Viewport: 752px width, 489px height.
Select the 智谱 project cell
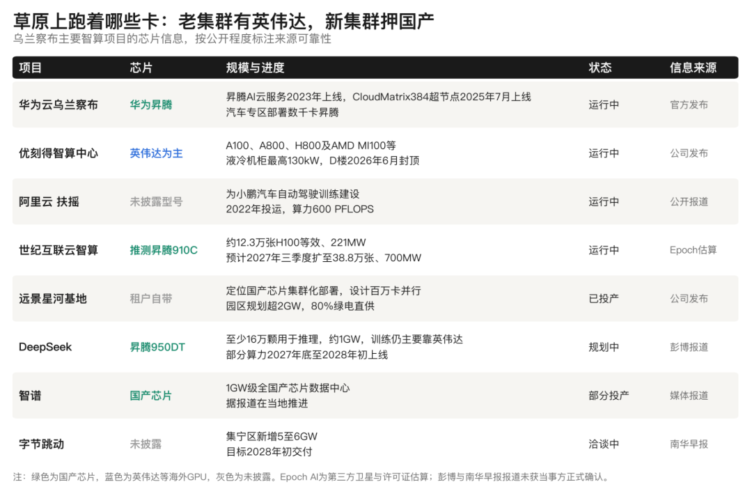point(30,396)
